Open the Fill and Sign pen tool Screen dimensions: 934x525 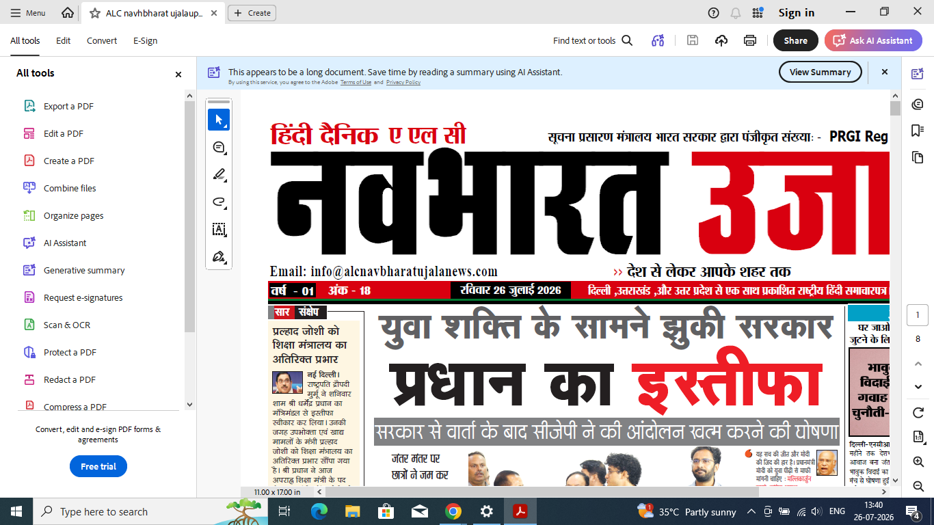click(x=219, y=257)
